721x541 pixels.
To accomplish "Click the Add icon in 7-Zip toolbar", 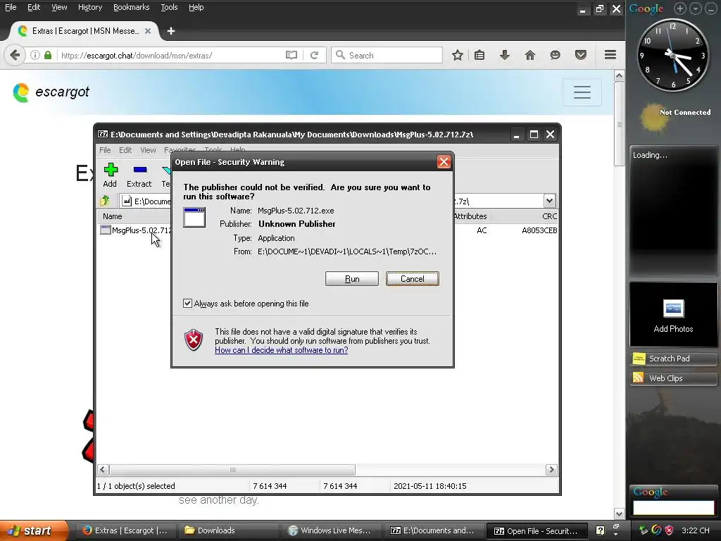I will point(110,175).
